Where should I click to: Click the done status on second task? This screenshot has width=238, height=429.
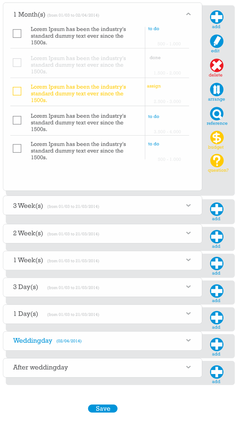tap(155, 58)
